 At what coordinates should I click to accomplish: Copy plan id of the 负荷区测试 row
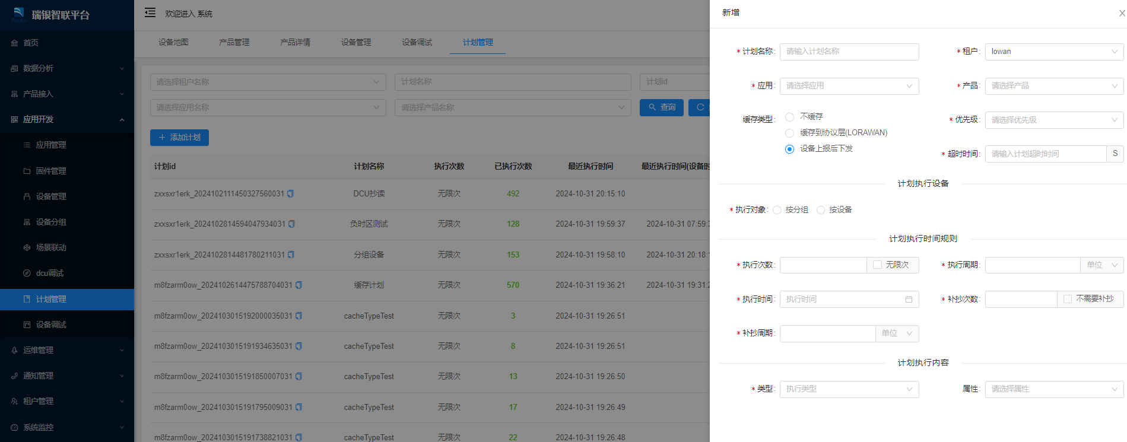click(292, 224)
